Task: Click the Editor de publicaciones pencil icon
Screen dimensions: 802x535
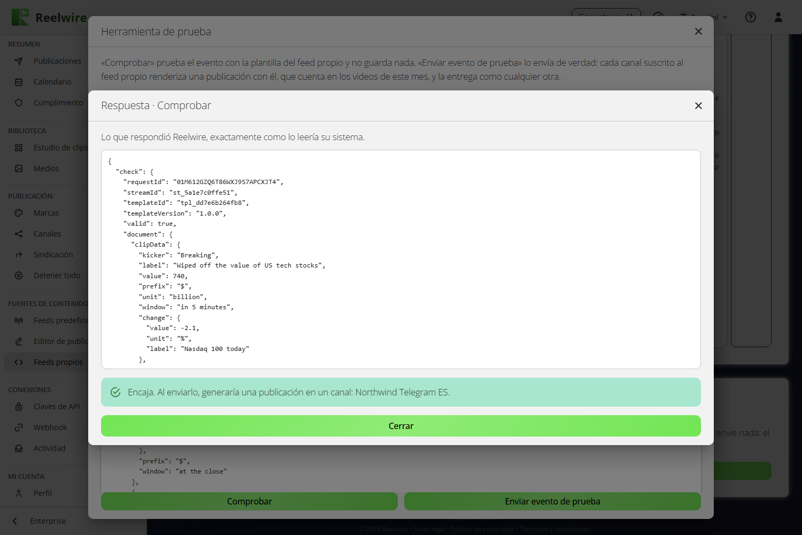Action: click(x=19, y=341)
